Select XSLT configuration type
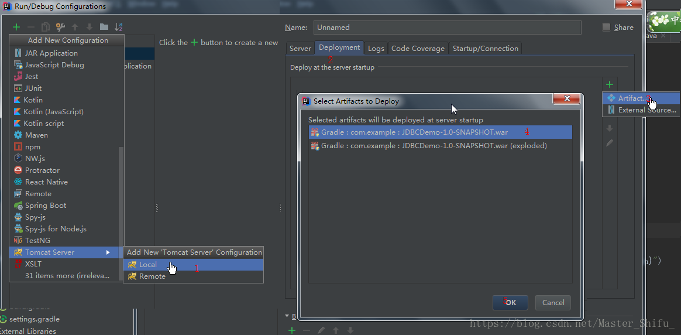 [64, 264]
